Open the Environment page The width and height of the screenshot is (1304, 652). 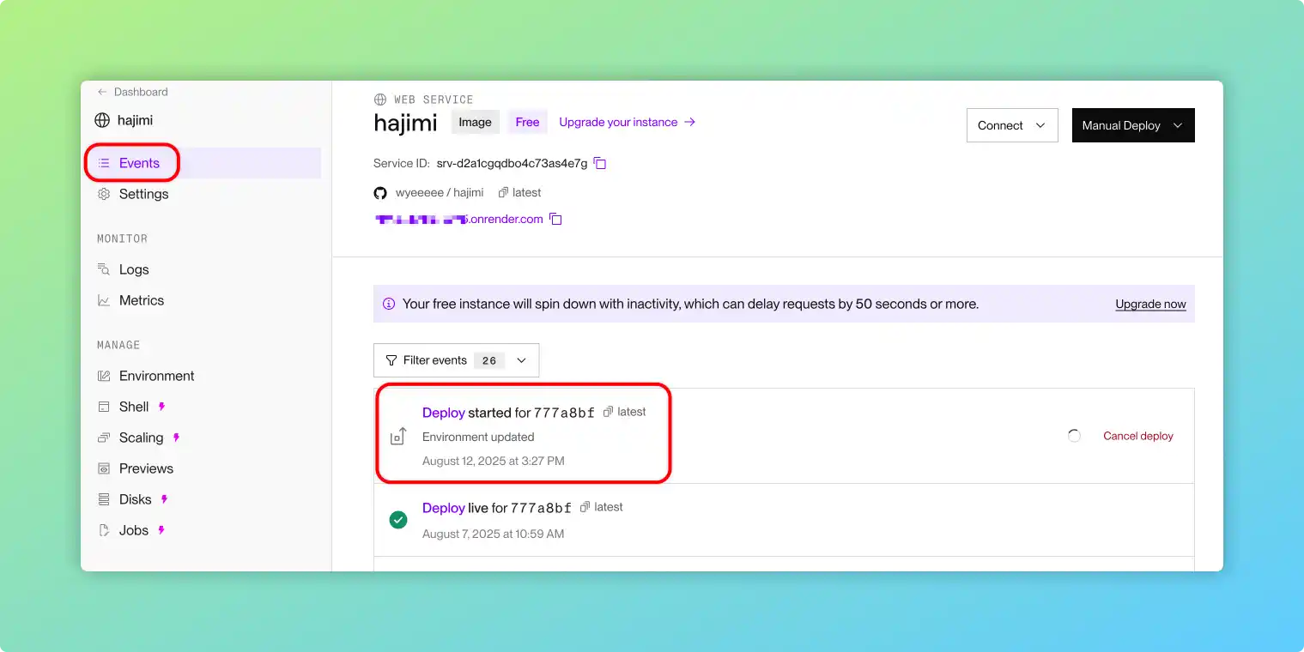(x=156, y=376)
